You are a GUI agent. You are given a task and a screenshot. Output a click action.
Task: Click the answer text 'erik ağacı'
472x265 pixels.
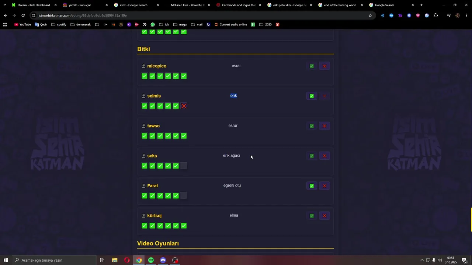(232, 156)
